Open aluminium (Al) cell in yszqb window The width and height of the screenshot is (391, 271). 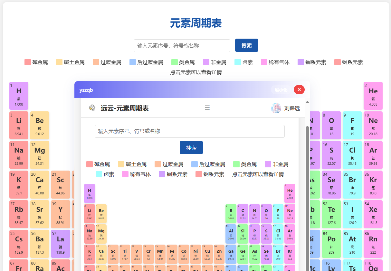pos(231,234)
